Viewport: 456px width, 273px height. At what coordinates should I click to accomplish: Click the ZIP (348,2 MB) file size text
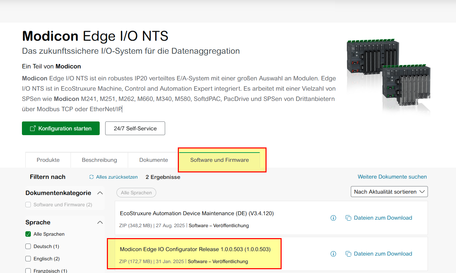coord(136,226)
